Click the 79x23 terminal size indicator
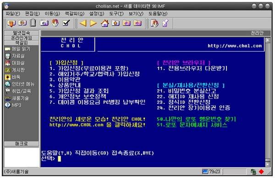 (x=214, y=172)
